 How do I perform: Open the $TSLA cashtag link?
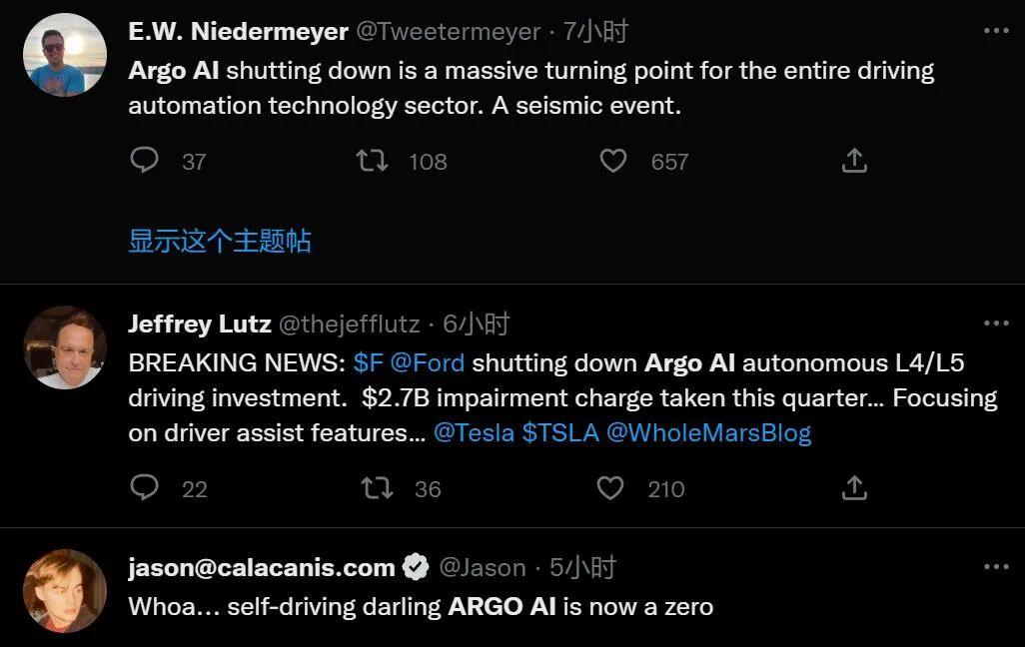pos(560,432)
